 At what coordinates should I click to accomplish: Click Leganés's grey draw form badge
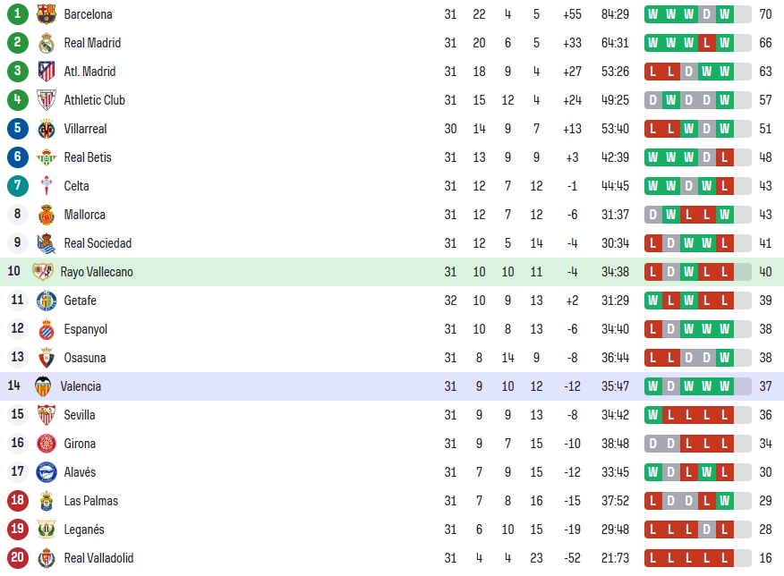coord(706,529)
